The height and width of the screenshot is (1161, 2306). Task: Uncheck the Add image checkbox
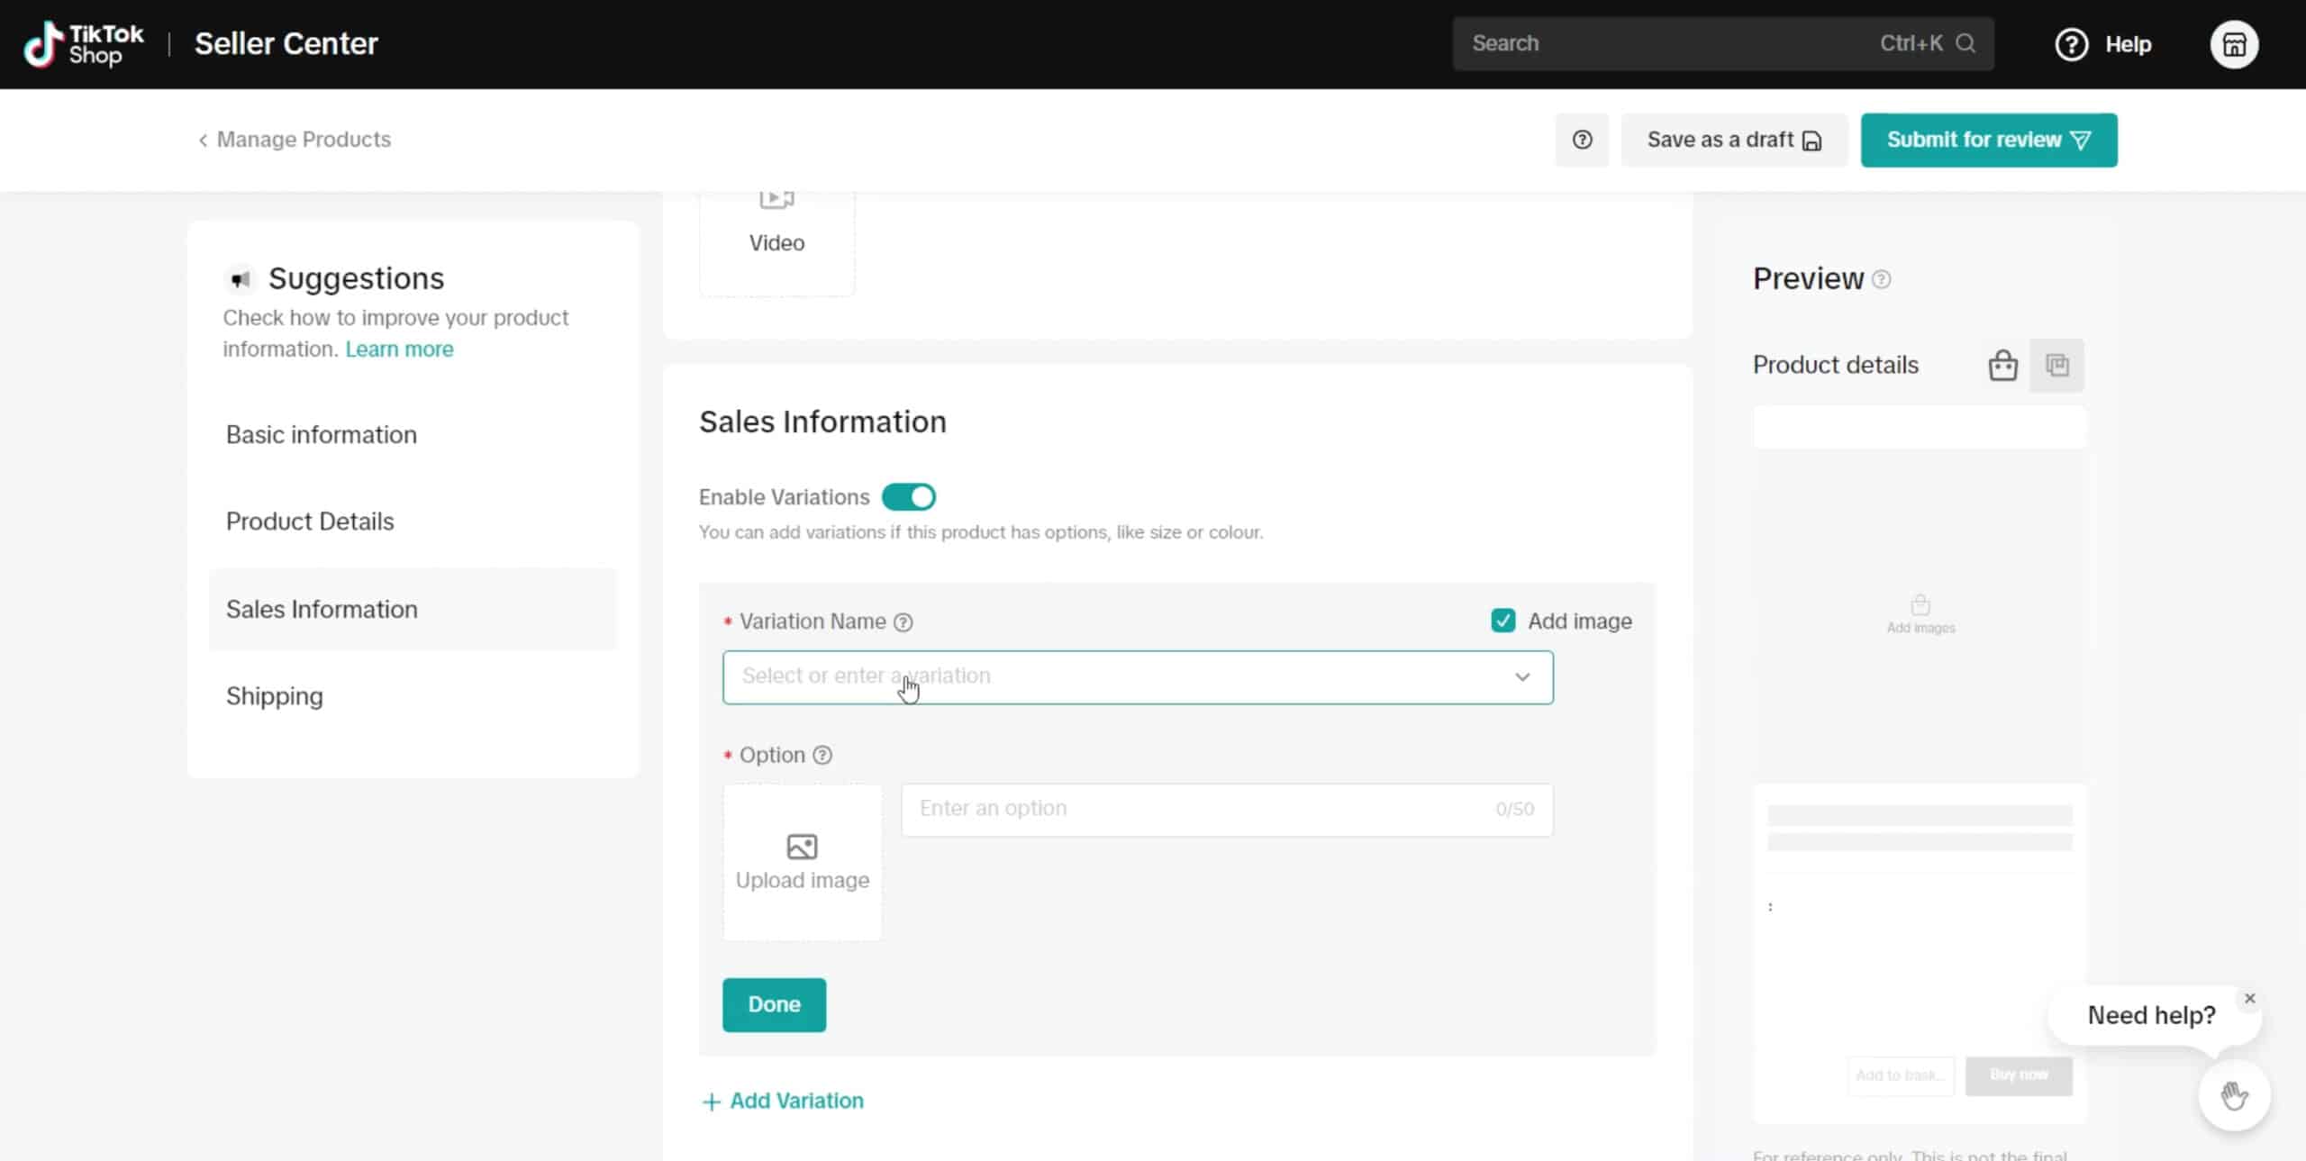1503,621
